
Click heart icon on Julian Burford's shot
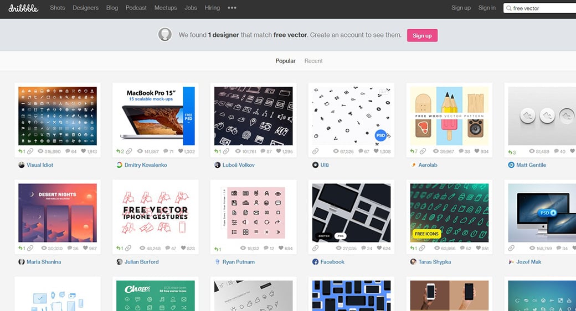(x=182, y=249)
